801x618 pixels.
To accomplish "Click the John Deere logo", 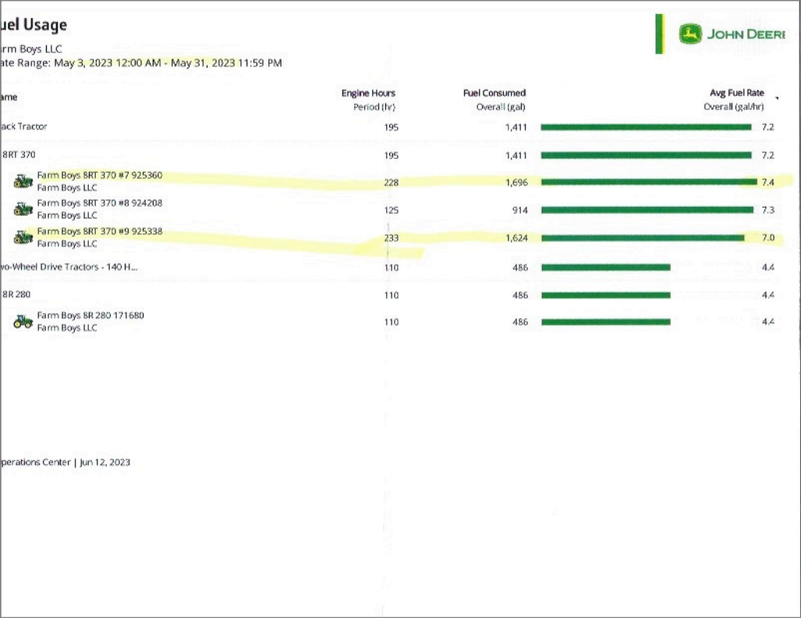I will click(x=732, y=34).
